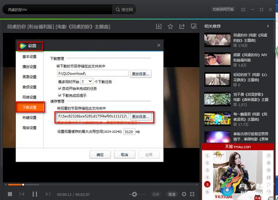Screen dimensions: 278x200
Task: Confirm settings with the 确定 button
Action: [x=100, y=155]
